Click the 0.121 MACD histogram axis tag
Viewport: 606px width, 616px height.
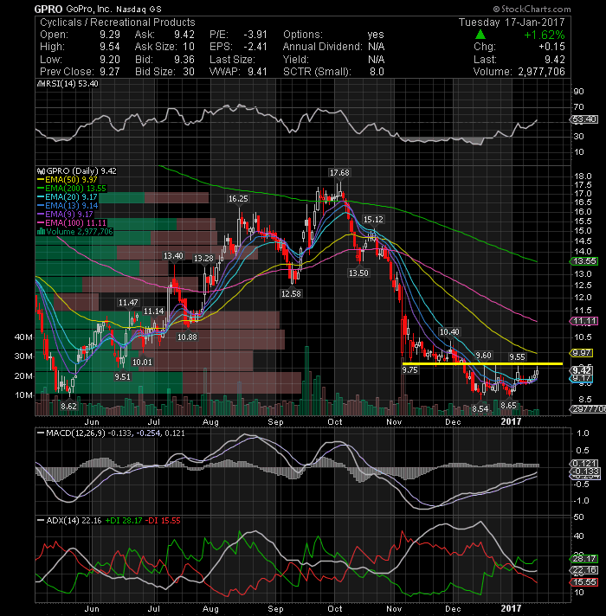(x=584, y=464)
